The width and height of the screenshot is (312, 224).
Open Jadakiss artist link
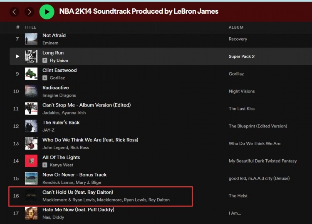tap(51, 113)
